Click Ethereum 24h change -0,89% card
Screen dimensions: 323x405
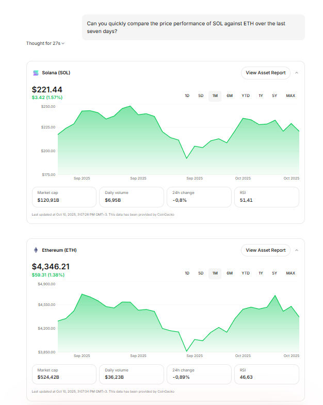[x=199, y=374]
